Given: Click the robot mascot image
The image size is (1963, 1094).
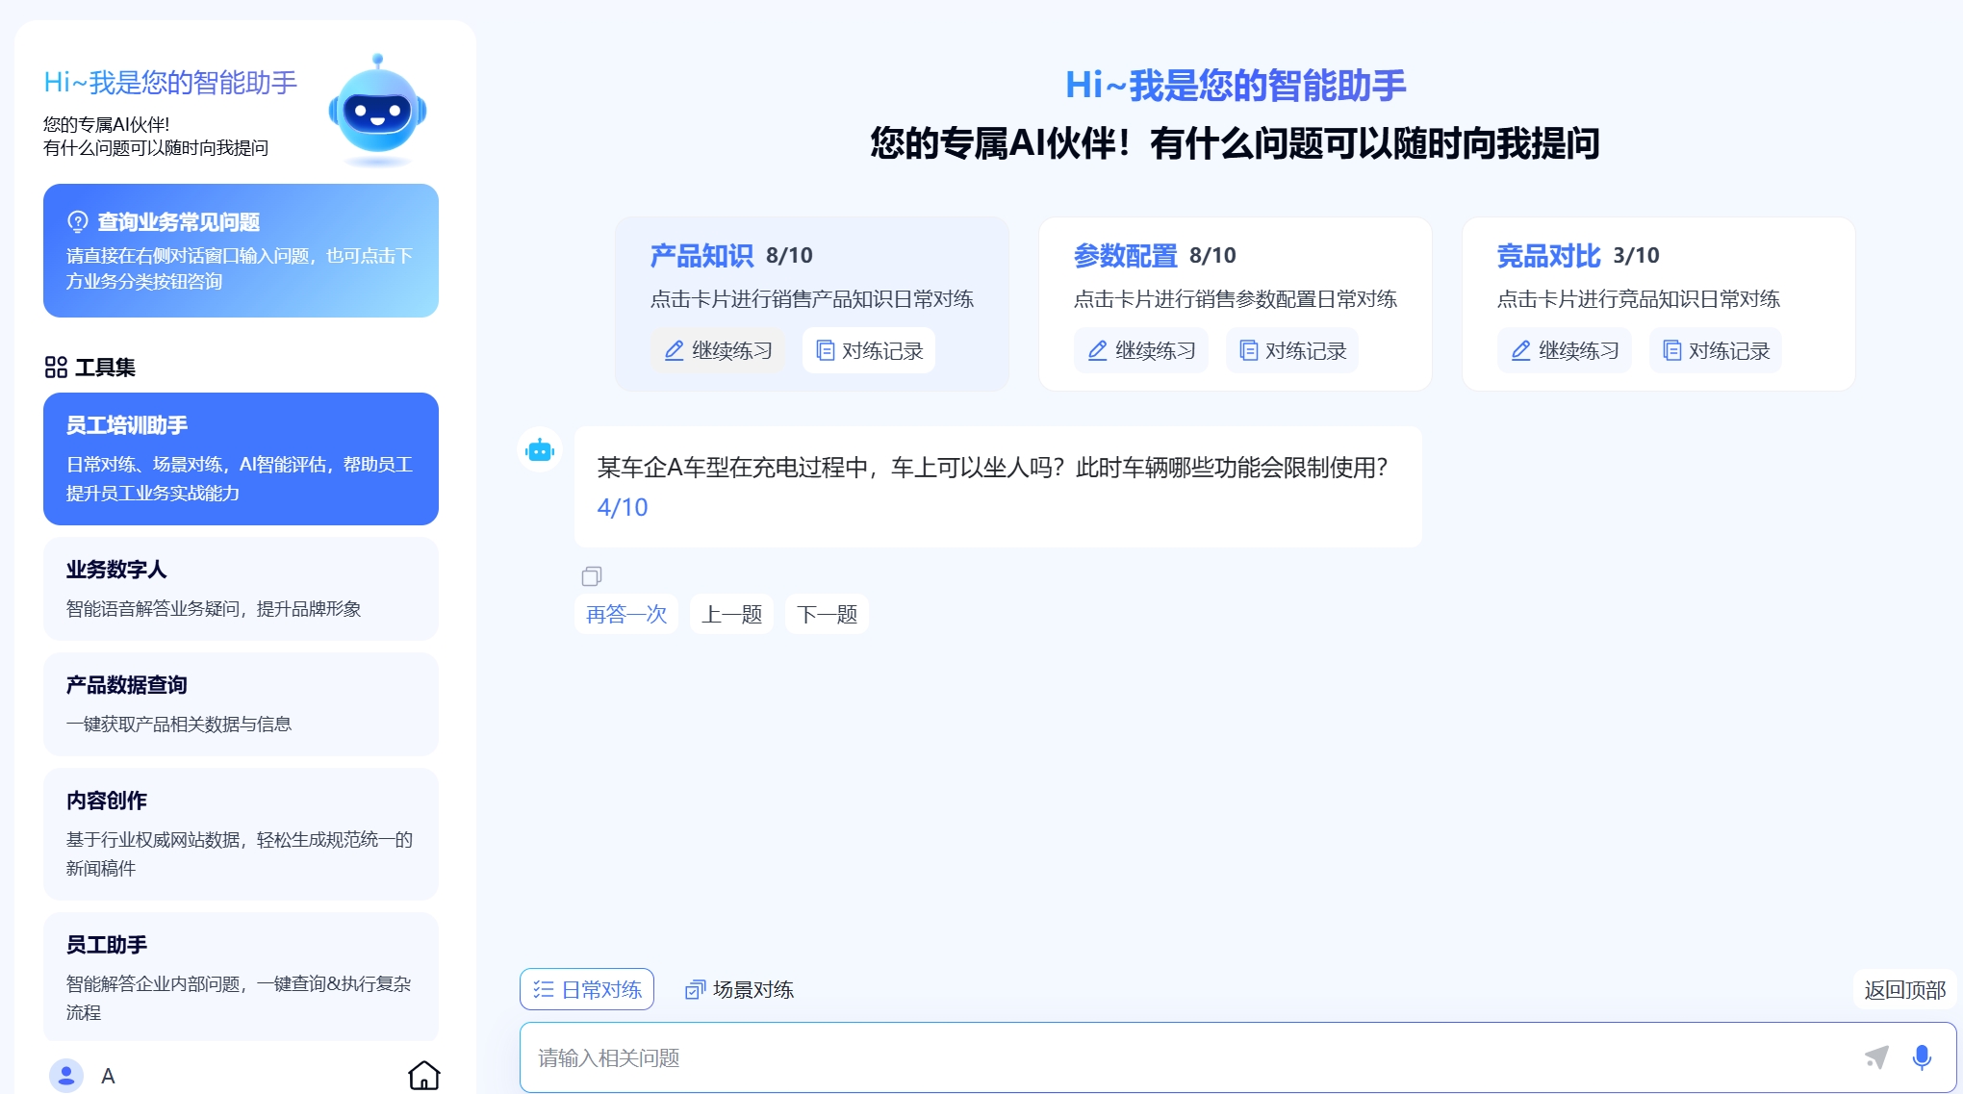Looking at the screenshot, I should (377, 110).
